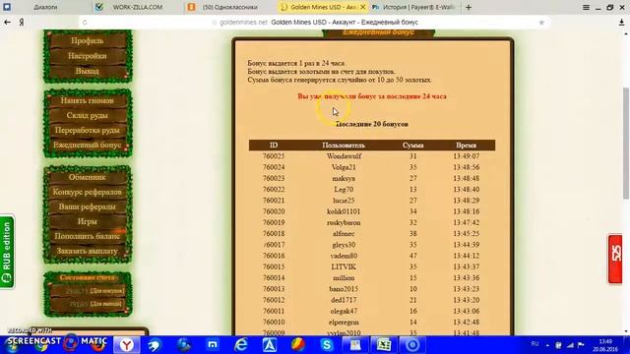The width and height of the screenshot is (630, 354).
Task: Switch to the WORK-ZILLA.COM tab
Action: 138,7
